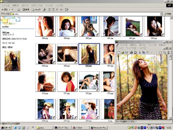This screenshot has height=130, width=173.
Task: Click Copy icon in Photo Editor toolbar
Action: (x=144, y=53)
